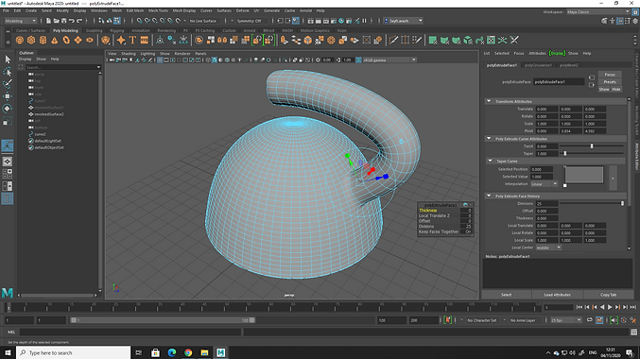Collapse the Poly Extrude Curve Attributes section
640x359 pixels.
click(489, 139)
